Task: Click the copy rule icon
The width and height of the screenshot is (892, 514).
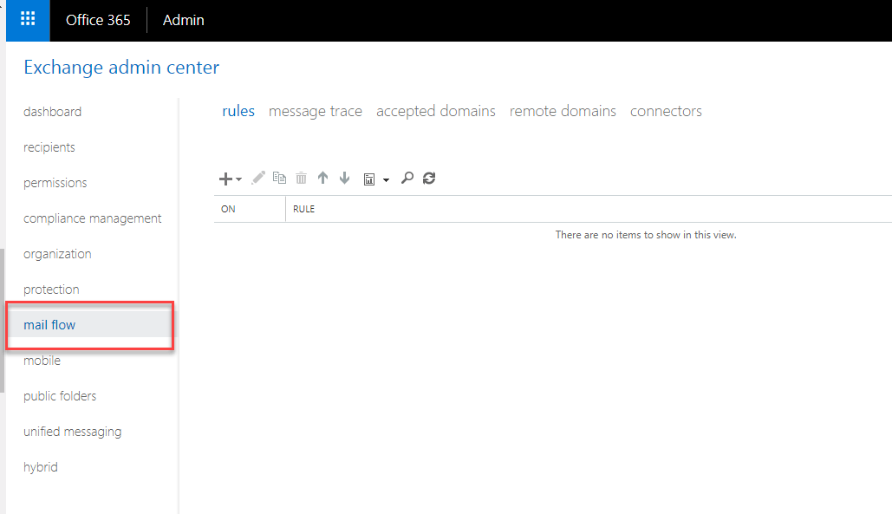Action: (x=279, y=178)
